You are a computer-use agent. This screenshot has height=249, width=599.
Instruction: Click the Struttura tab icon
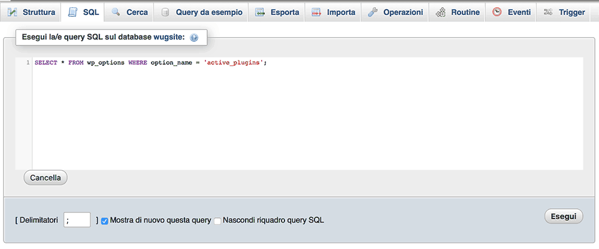12,12
